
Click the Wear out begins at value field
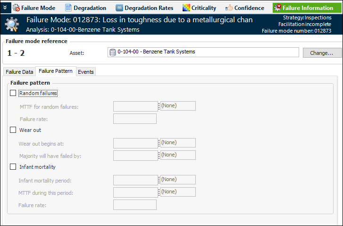(x=135, y=143)
